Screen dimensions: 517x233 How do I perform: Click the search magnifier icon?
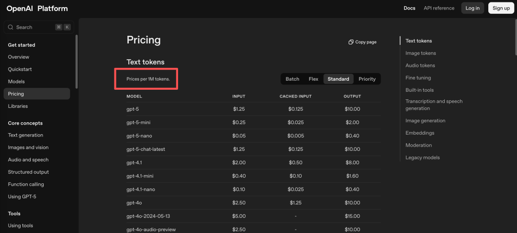pyautogui.click(x=11, y=27)
